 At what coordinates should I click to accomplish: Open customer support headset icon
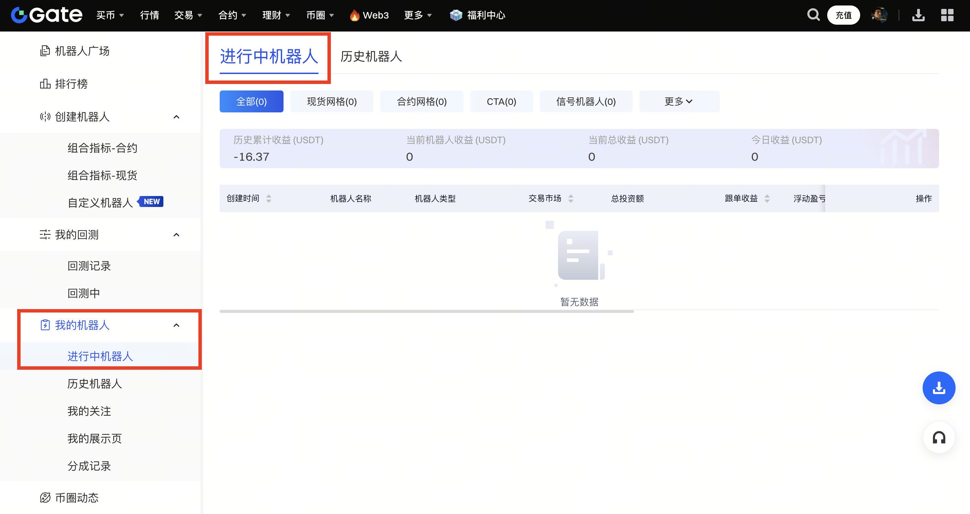click(x=938, y=437)
